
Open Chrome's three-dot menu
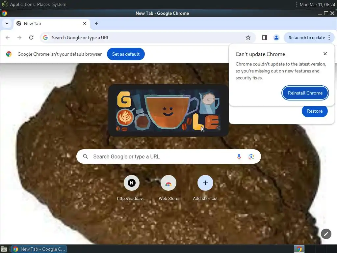click(329, 38)
